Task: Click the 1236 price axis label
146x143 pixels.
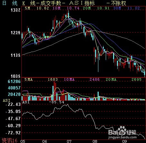Action: pos(15,33)
